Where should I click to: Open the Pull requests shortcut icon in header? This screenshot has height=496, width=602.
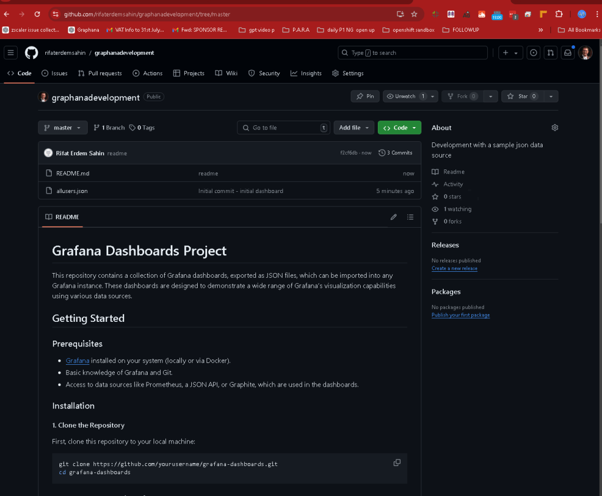click(x=551, y=52)
